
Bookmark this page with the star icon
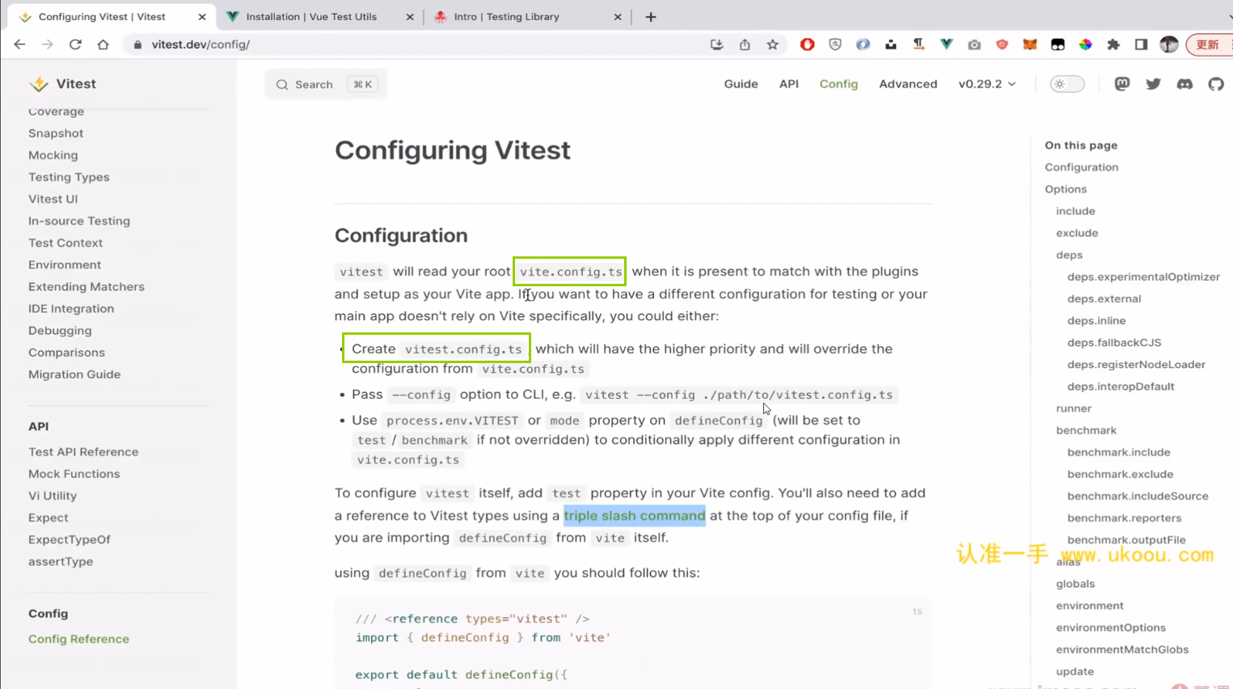pyautogui.click(x=773, y=44)
